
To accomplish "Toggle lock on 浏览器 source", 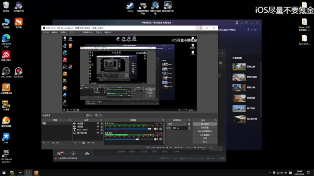I will pyautogui.click(x=102, y=126).
